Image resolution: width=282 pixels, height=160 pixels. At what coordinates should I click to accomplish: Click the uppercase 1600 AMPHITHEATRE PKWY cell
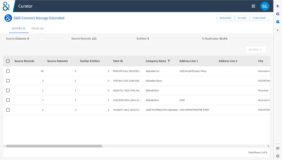coord(194,110)
